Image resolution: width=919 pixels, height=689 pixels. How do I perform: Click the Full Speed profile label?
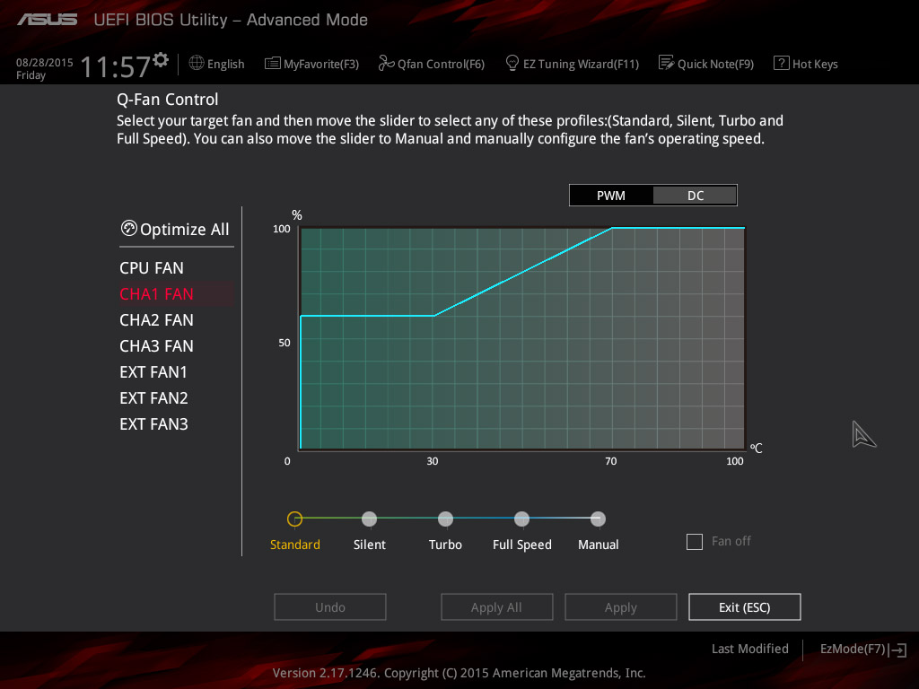pyautogui.click(x=522, y=545)
